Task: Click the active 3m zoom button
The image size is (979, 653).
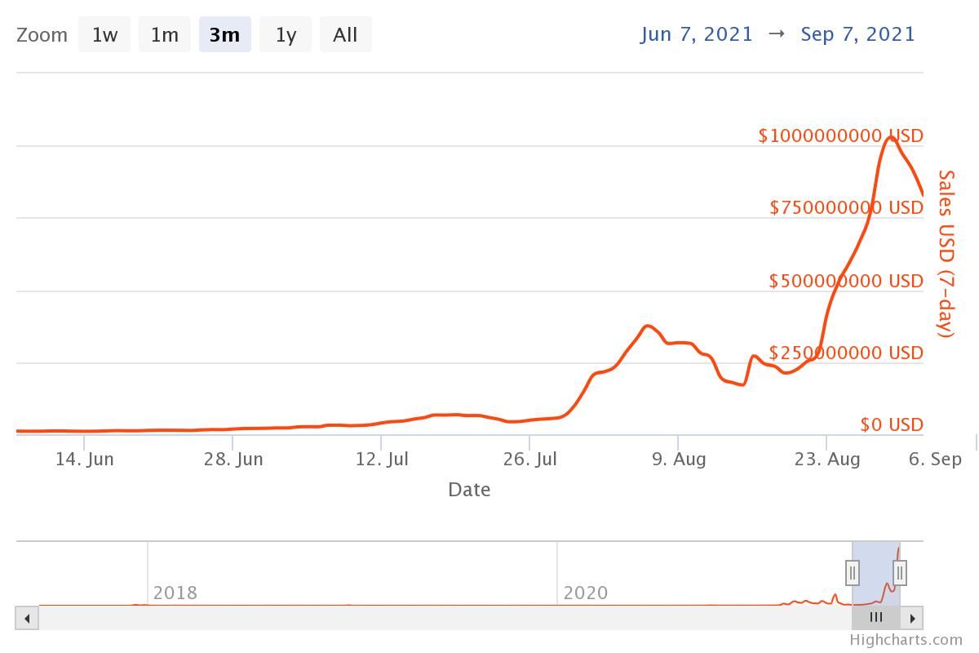Action: [x=224, y=35]
